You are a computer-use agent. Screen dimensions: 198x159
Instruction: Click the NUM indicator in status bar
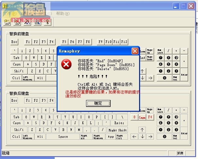click(180, 153)
